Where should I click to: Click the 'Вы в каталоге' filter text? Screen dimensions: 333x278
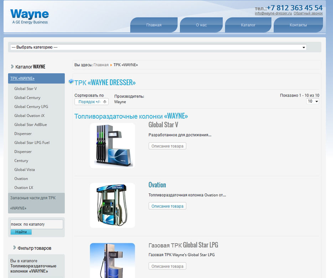(24, 261)
